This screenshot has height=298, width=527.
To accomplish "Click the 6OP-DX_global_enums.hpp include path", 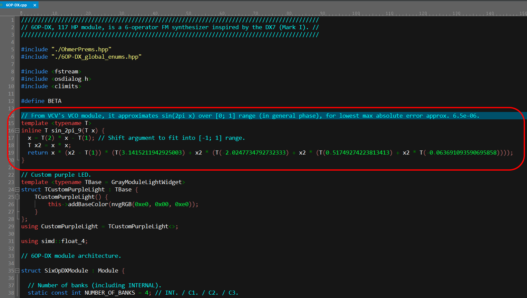I will tap(96, 57).
